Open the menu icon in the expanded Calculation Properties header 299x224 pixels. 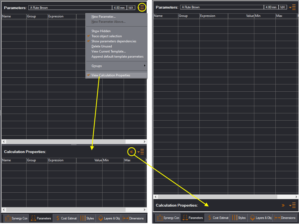coord(141,152)
